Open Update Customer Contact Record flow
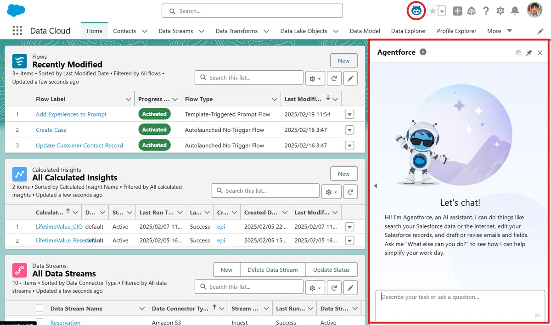The width and height of the screenshot is (551, 325). tap(79, 146)
